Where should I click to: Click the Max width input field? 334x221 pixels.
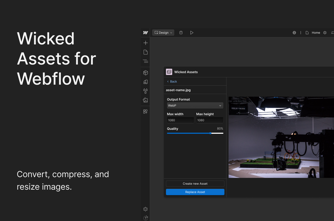180,120
